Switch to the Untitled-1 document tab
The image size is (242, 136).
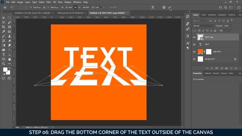click(33, 13)
